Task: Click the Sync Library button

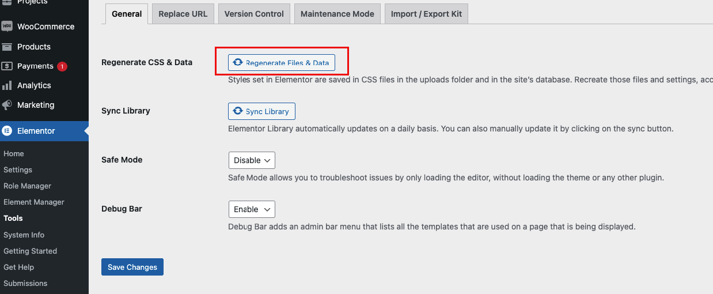Action: (262, 111)
